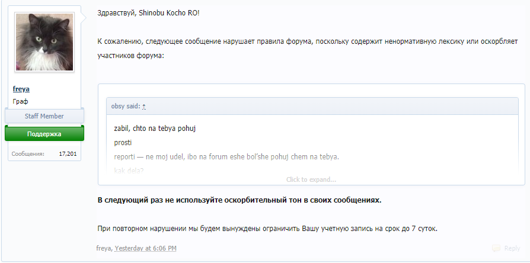
Task: Click the bold warning sentence about оскорбительный тон
Action: pos(240,200)
